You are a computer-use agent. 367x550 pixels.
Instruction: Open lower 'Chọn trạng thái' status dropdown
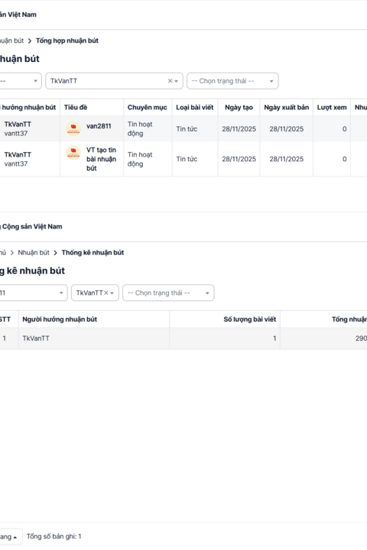coord(168,293)
